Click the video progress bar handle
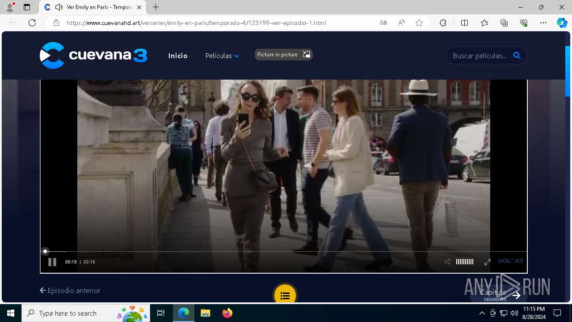572x322 pixels. click(45, 251)
